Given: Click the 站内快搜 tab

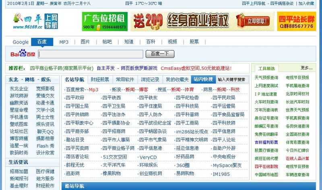Looking at the screenshot, I should (x=203, y=79).
